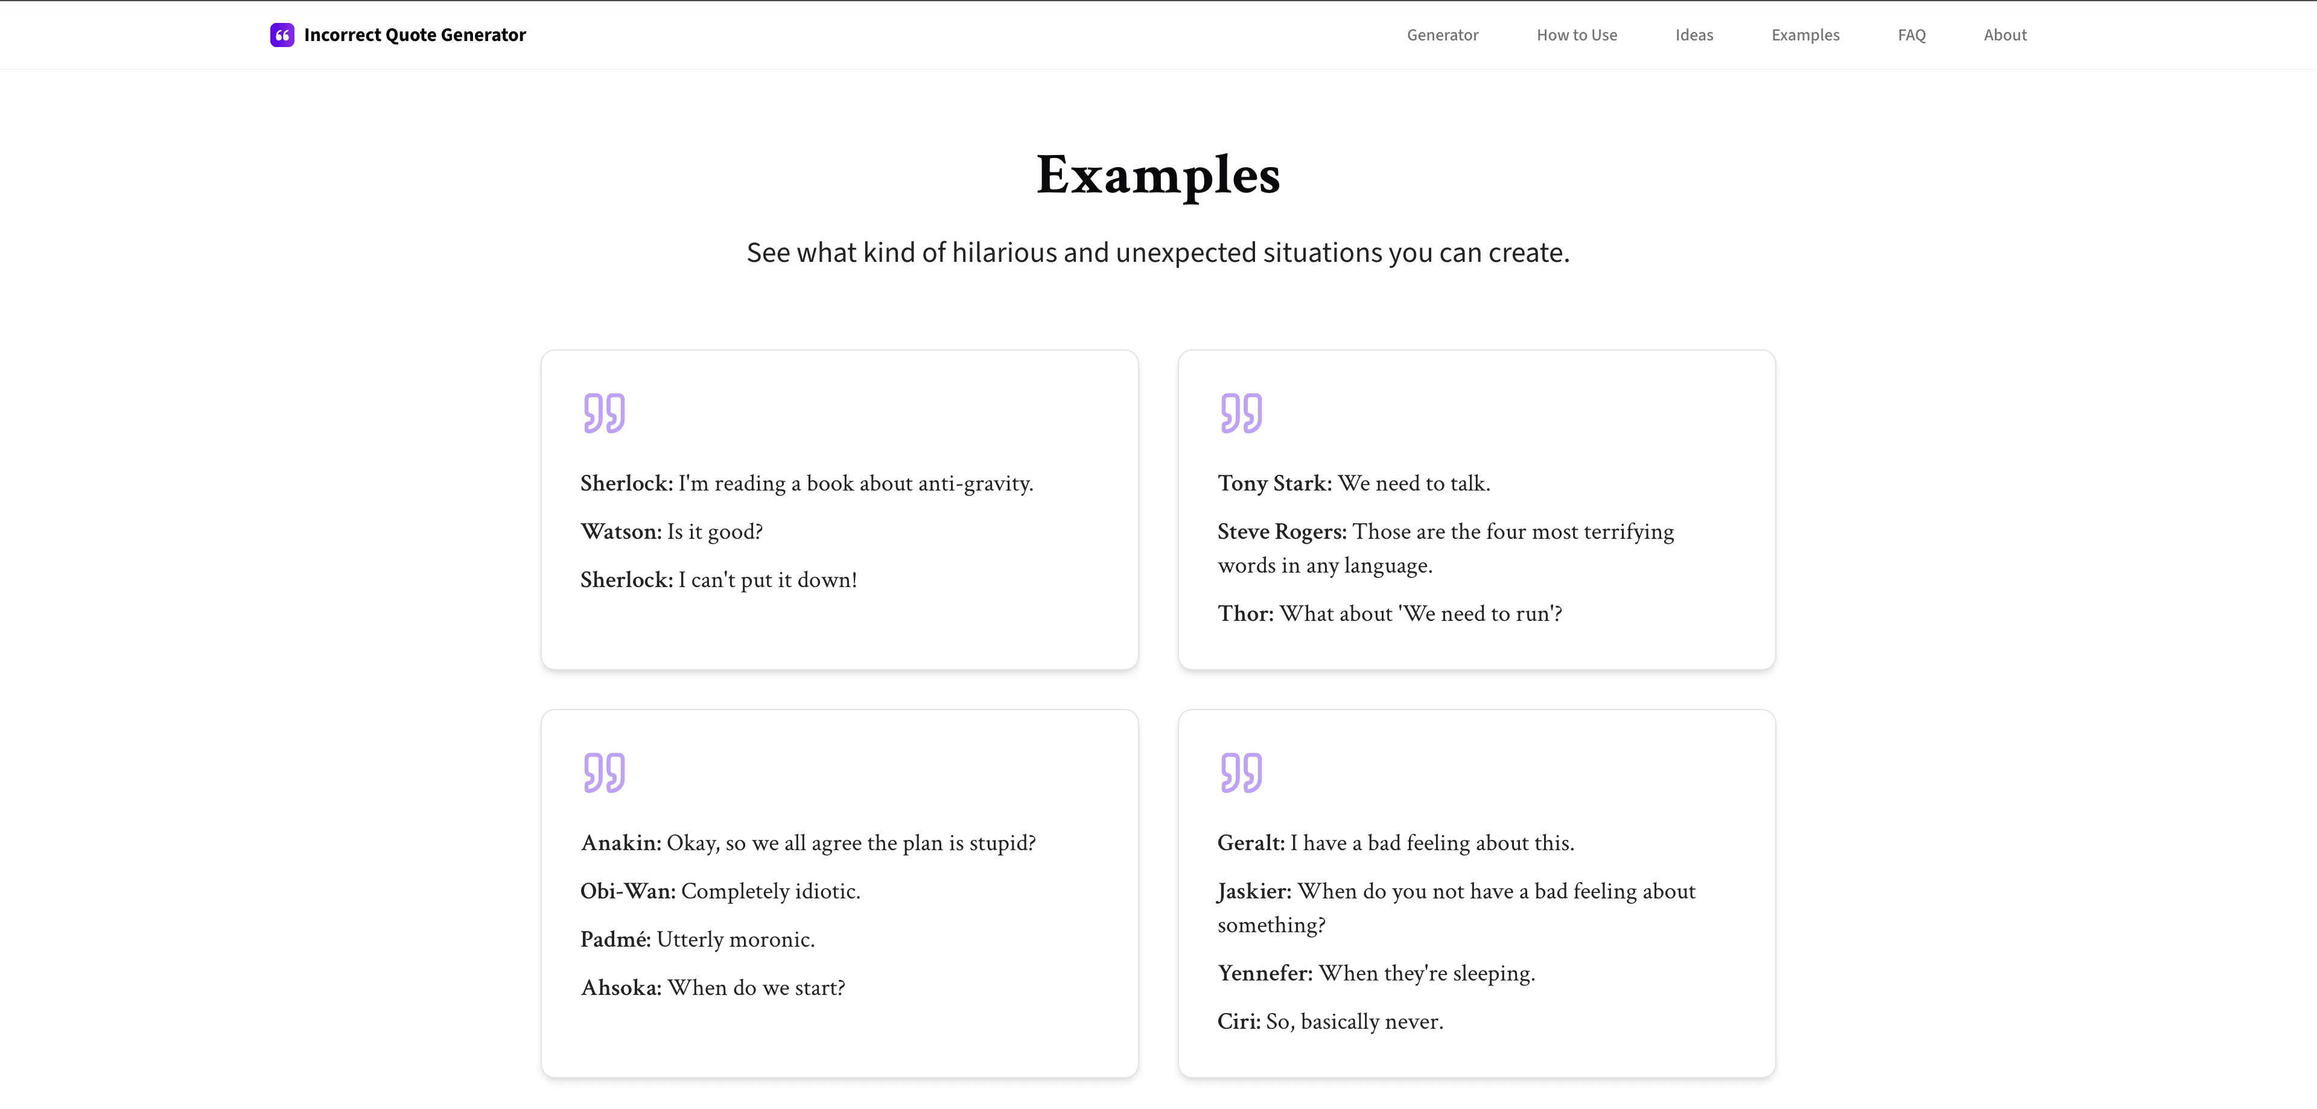Viewport: 2317px width, 1109px height.
Task: Click quote mark icon in Anakin card
Action: (x=603, y=772)
